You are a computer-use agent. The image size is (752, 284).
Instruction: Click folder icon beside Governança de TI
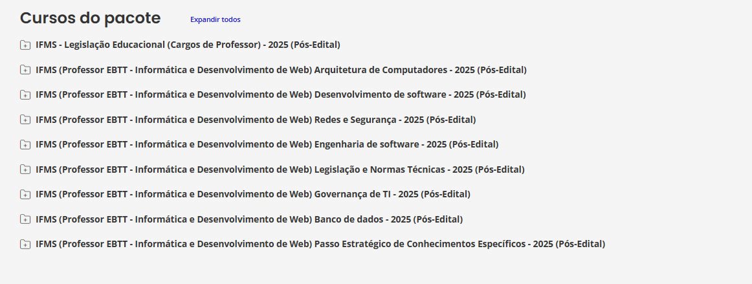(x=25, y=194)
